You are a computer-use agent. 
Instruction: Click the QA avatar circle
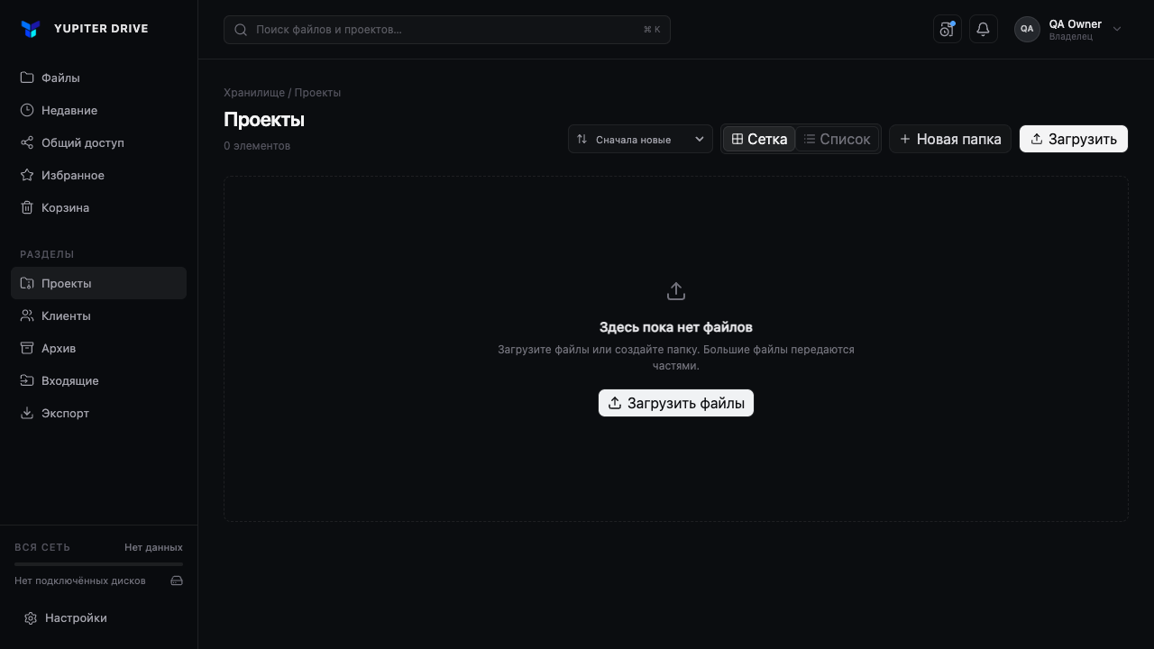point(1027,29)
